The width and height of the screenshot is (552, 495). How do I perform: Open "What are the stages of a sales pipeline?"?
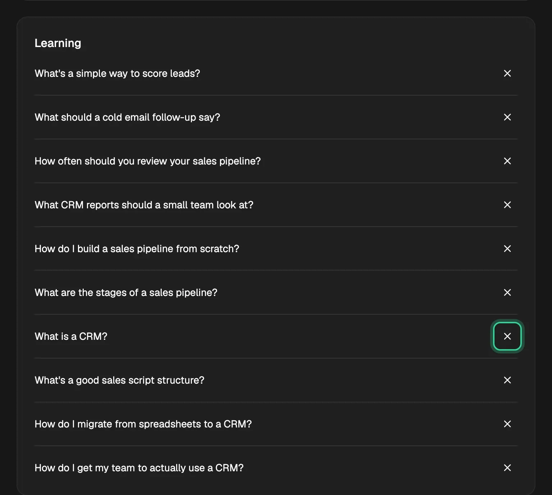(x=126, y=292)
